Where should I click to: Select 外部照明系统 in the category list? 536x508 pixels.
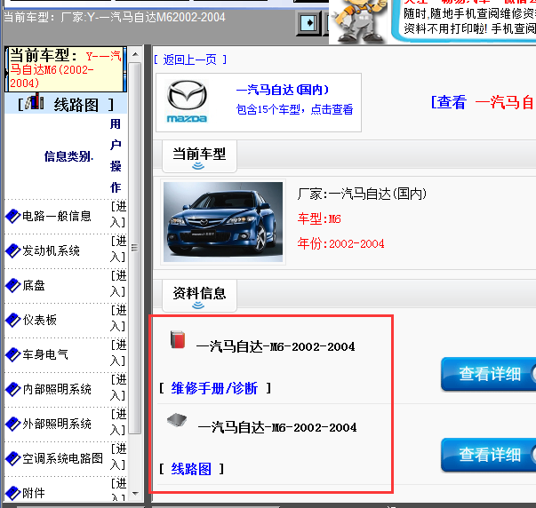coord(57,424)
